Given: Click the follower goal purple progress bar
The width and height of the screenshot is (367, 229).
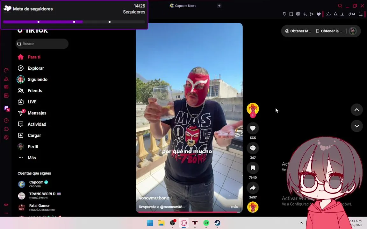Looking at the screenshot, I should click(74, 22).
